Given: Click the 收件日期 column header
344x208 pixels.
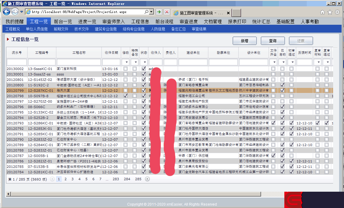Looking at the screenshot, I should click(x=111, y=53).
